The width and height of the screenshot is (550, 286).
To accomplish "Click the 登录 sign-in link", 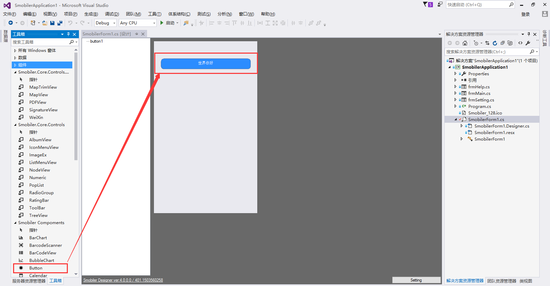I will point(526,14).
